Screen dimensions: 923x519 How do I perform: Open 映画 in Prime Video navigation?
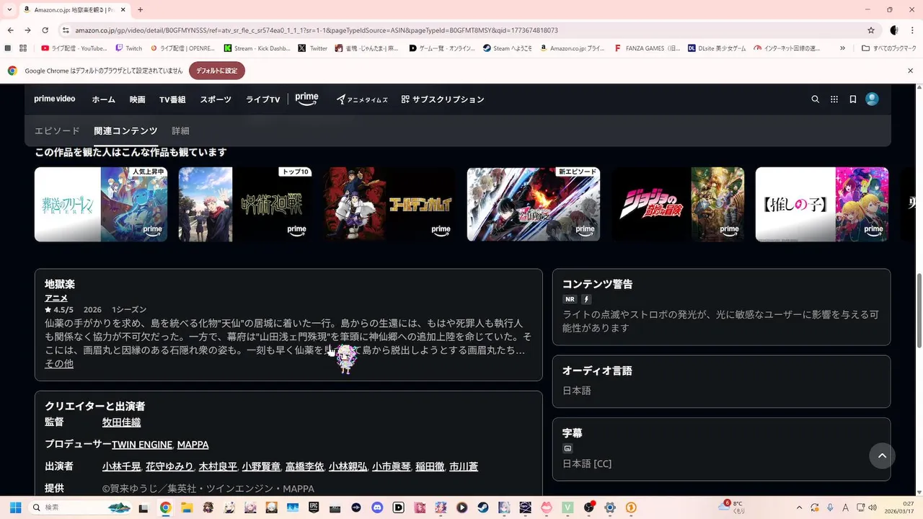coord(137,99)
